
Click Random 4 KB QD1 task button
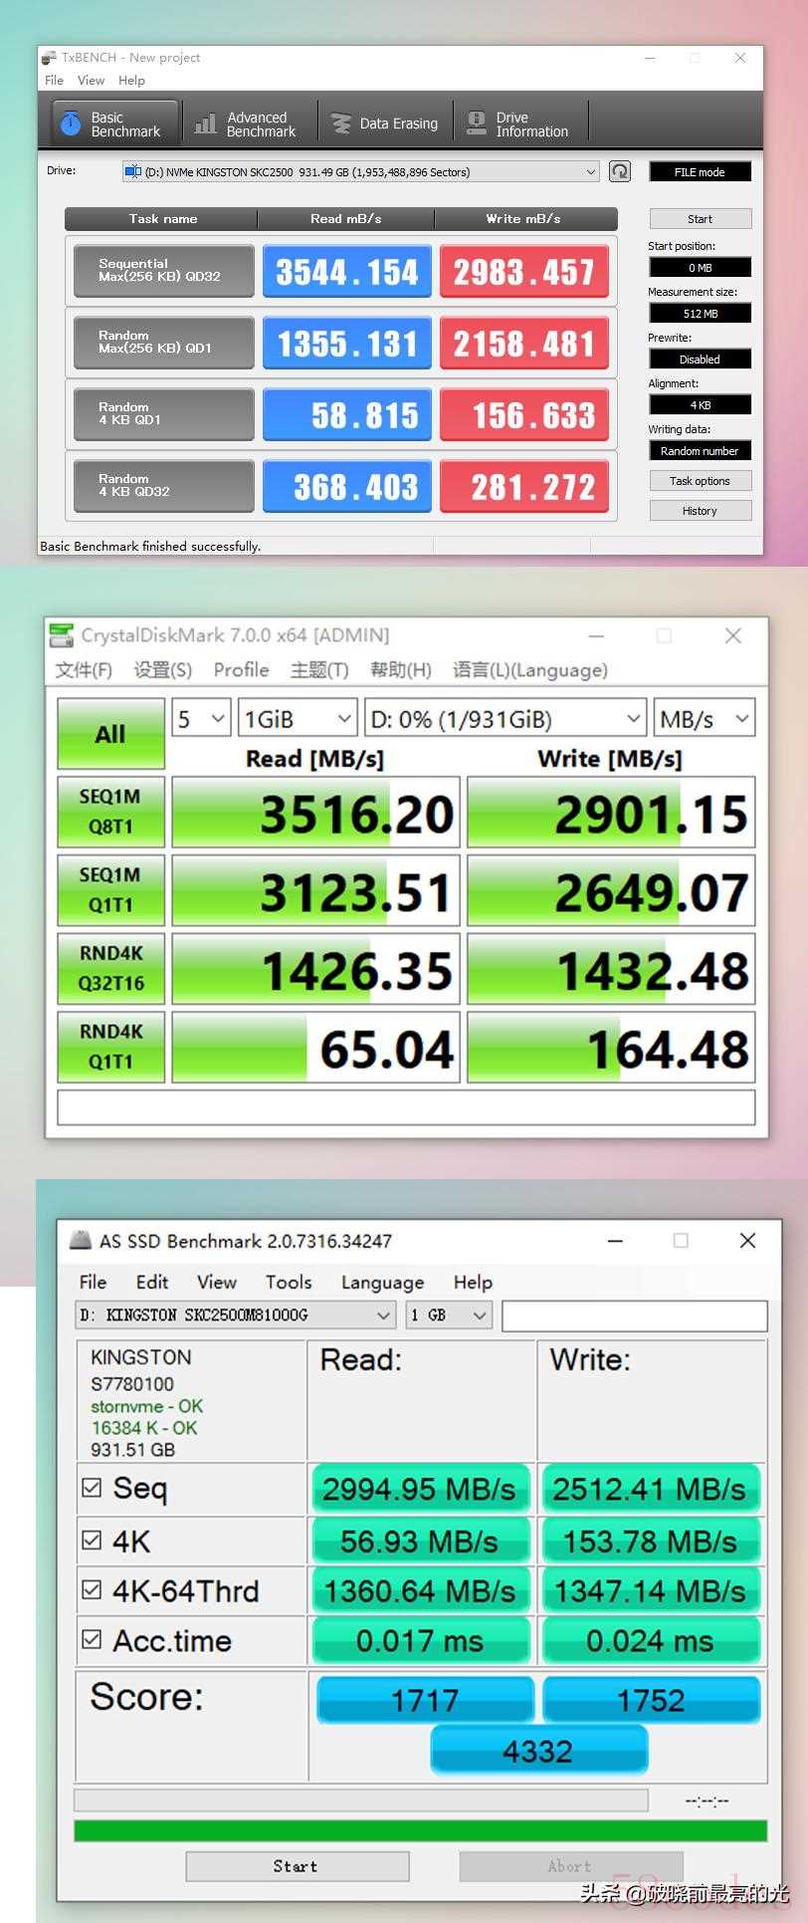click(x=164, y=414)
